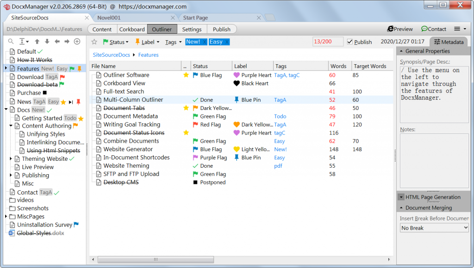The width and height of the screenshot is (474, 268).
Task: Open the Label dropdown in the toolbar
Action: click(147, 42)
